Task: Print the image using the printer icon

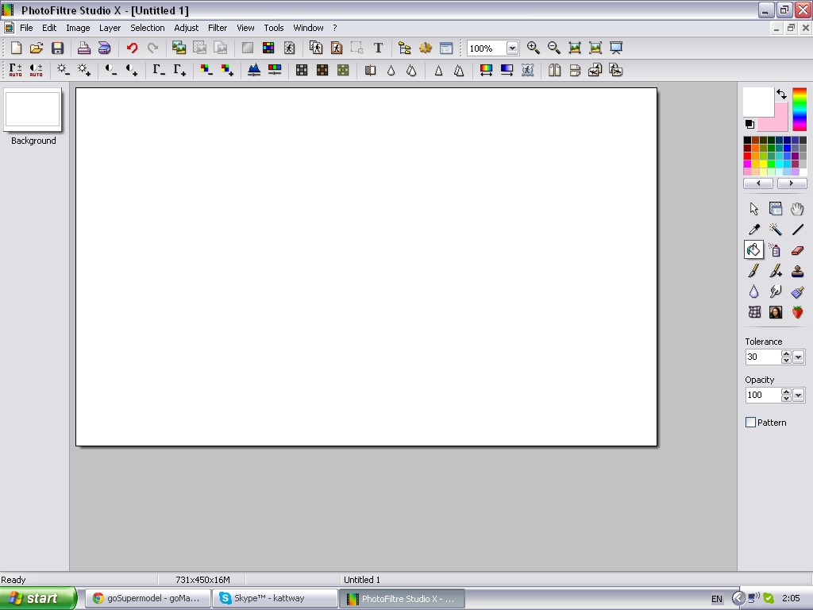Action: tap(83, 48)
